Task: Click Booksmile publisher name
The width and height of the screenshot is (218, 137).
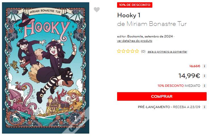Action: pos(135,36)
